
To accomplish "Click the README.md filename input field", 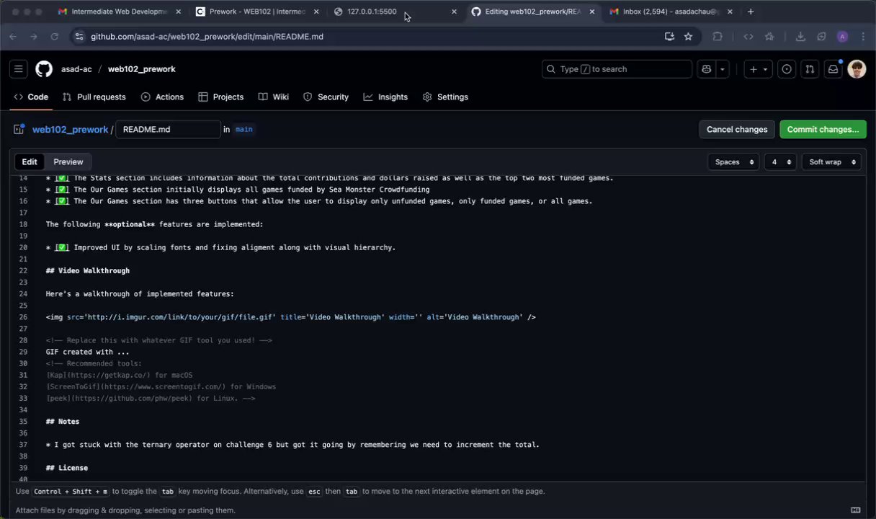I will click(168, 130).
